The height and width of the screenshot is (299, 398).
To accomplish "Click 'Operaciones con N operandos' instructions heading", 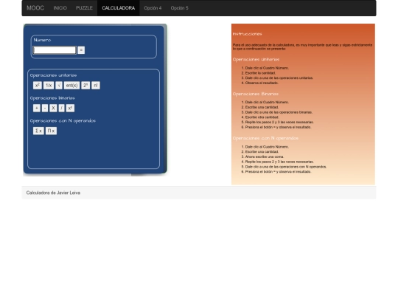I will point(265,138).
